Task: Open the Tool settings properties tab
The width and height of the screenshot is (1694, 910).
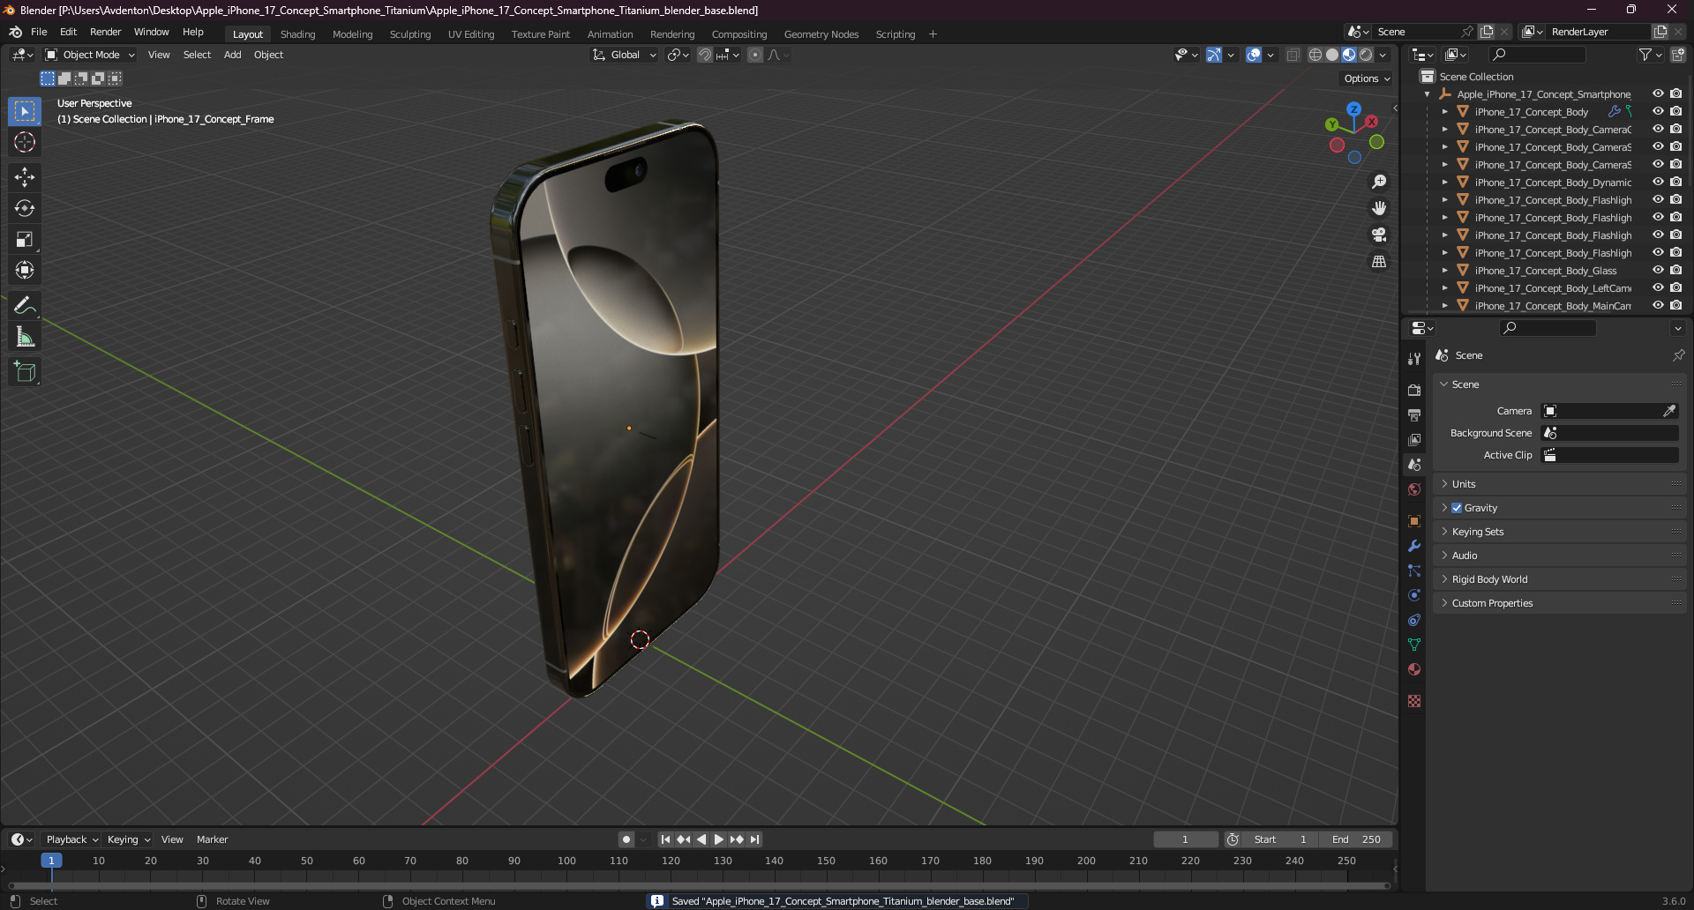Action: point(1414,358)
